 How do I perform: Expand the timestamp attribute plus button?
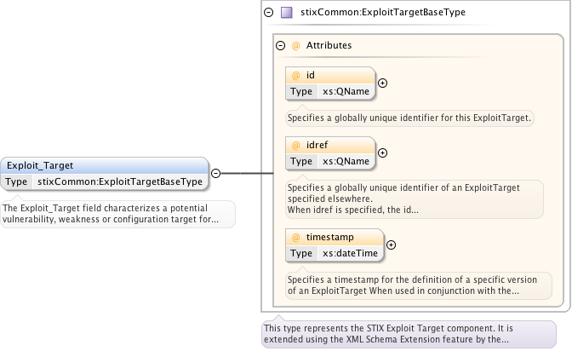coord(391,245)
